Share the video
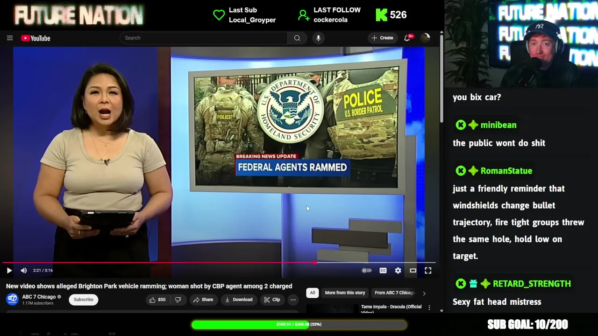This screenshot has height=336, width=598. coord(203,300)
